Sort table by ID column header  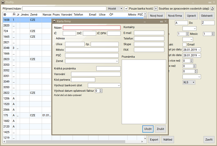click(7, 14)
